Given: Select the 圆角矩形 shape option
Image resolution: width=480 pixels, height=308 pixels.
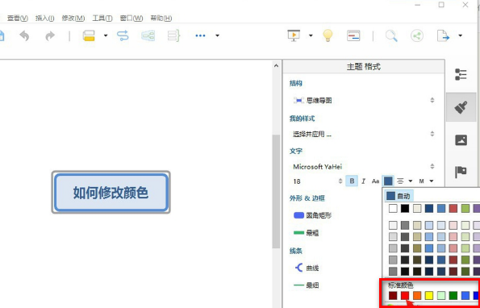Looking at the screenshot, I should [312, 215].
